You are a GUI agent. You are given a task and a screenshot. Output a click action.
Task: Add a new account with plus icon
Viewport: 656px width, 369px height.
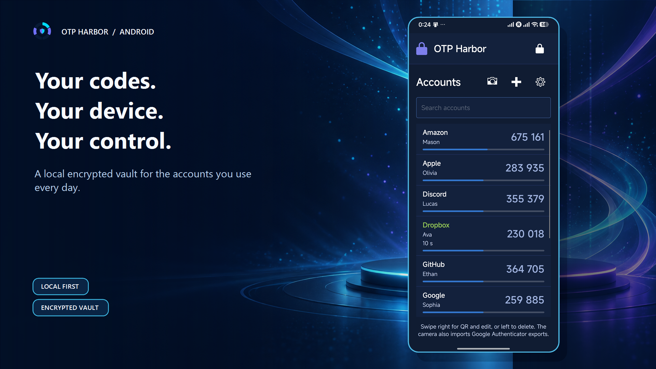pos(516,82)
